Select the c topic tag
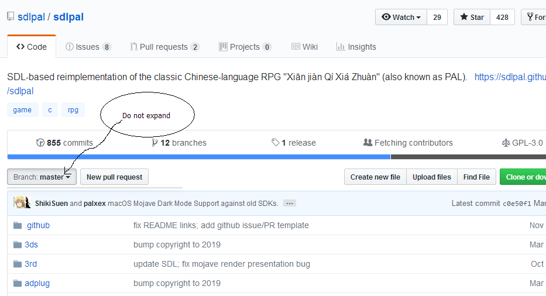The width and height of the screenshot is (546, 296). pyautogui.click(x=50, y=110)
